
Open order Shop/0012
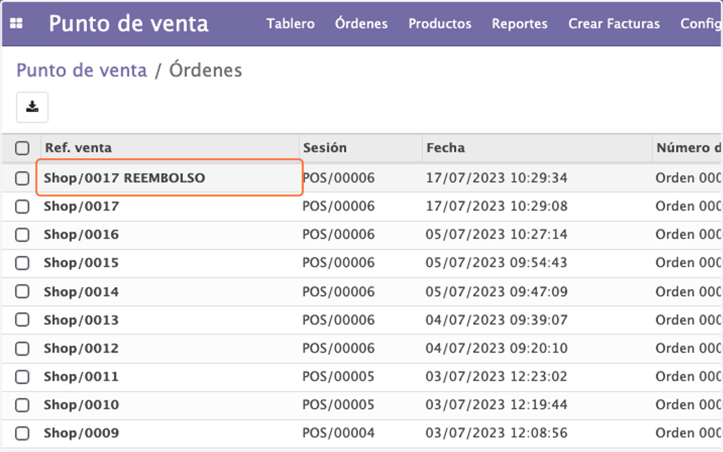coord(81,348)
